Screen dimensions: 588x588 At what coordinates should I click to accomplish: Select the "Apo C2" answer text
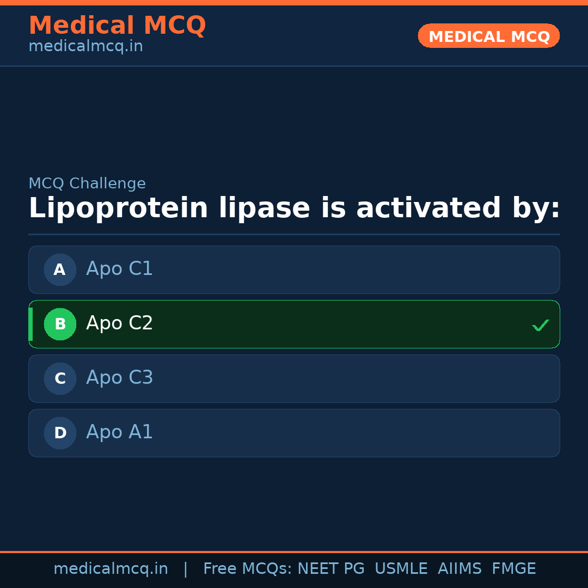coord(119,323)
